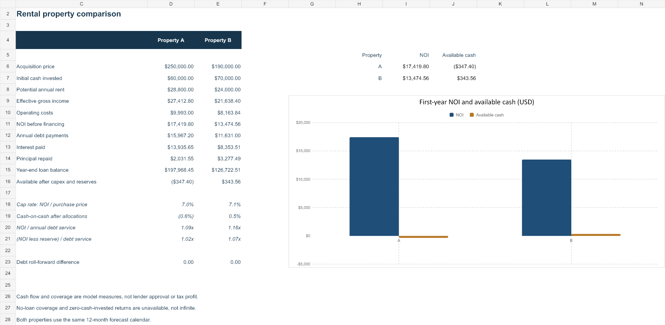Select column G header
The image size is (665, 325).
pos(312,4)
